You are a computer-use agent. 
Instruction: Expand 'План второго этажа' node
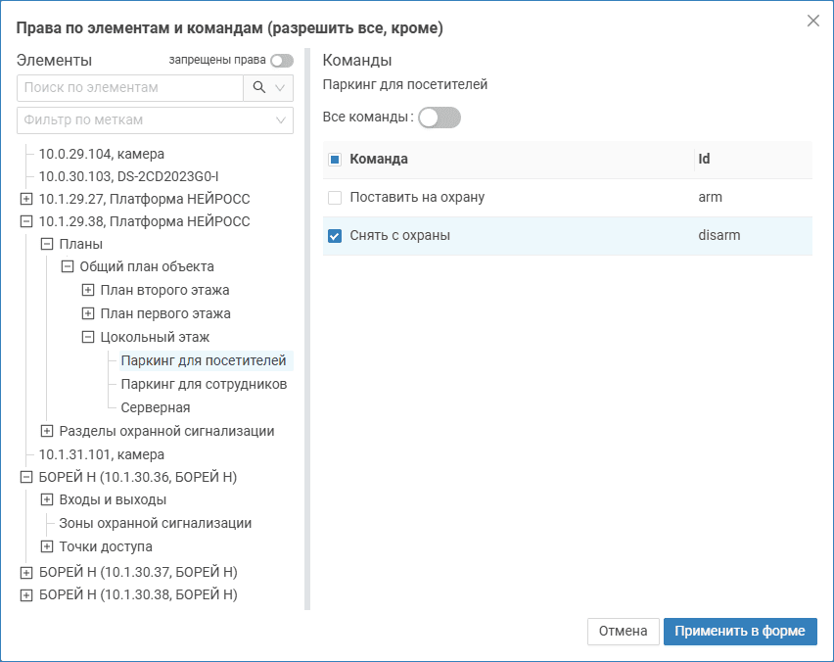point(88,291)
